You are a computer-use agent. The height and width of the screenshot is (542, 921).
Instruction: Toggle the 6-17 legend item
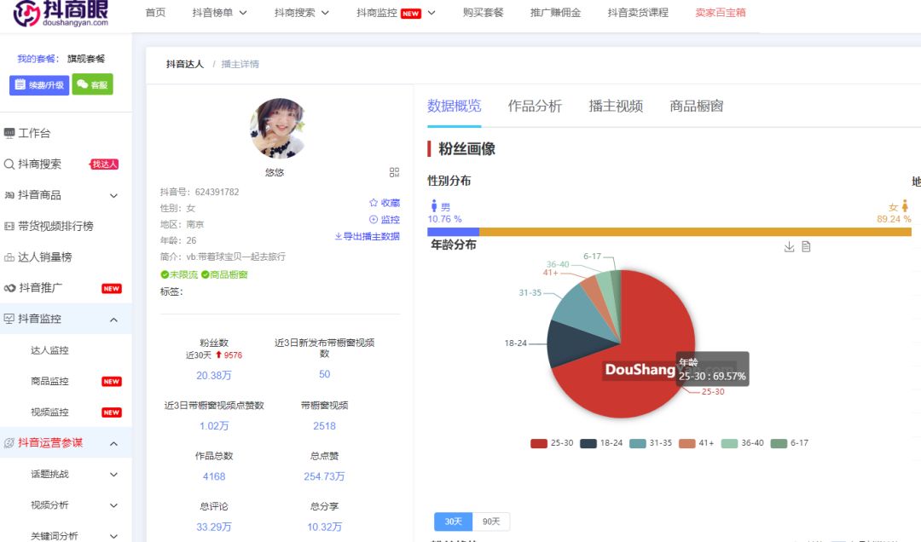pyautogui.click(x=789, y=443)
